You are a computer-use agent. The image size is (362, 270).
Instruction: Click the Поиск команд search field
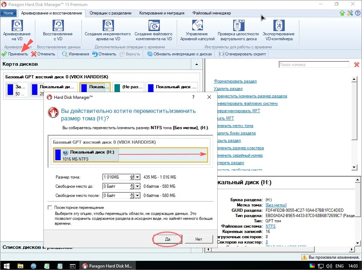[x=314, y=65]
